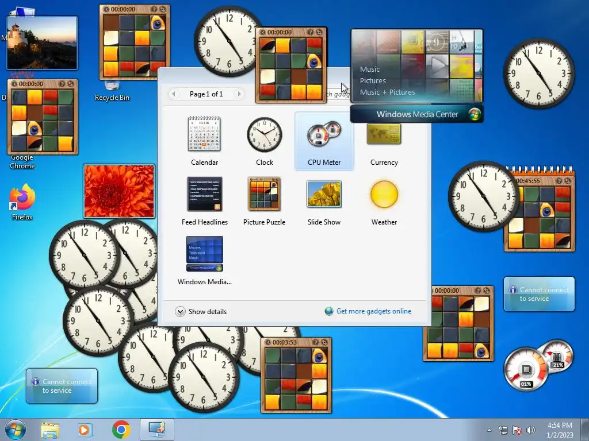
Task: Pause the timer on the 00:03:53 puzzle
Action: 267,342
